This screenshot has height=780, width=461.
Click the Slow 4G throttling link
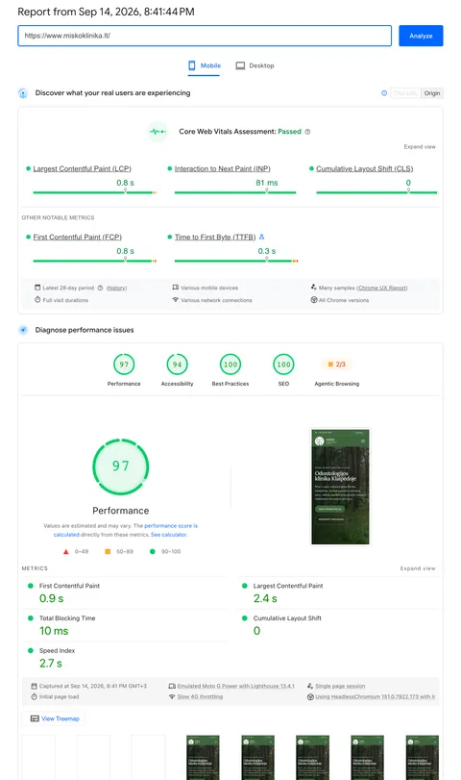[200, 697]
